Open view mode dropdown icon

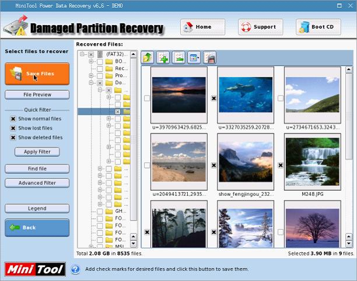194,58
